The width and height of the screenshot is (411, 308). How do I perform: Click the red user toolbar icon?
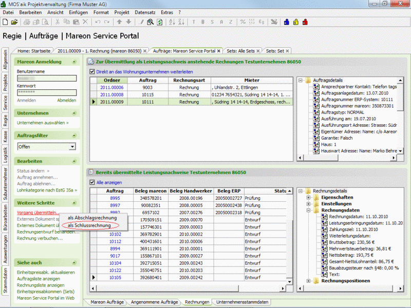305,22
